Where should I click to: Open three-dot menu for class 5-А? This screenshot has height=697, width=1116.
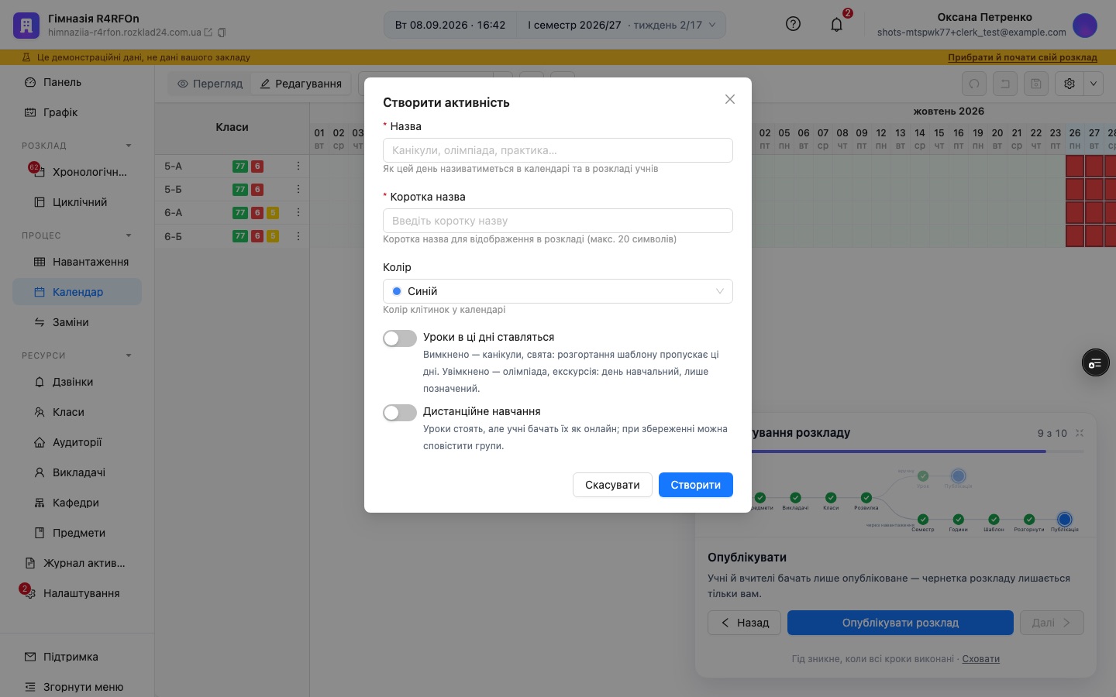click(298, 166)
